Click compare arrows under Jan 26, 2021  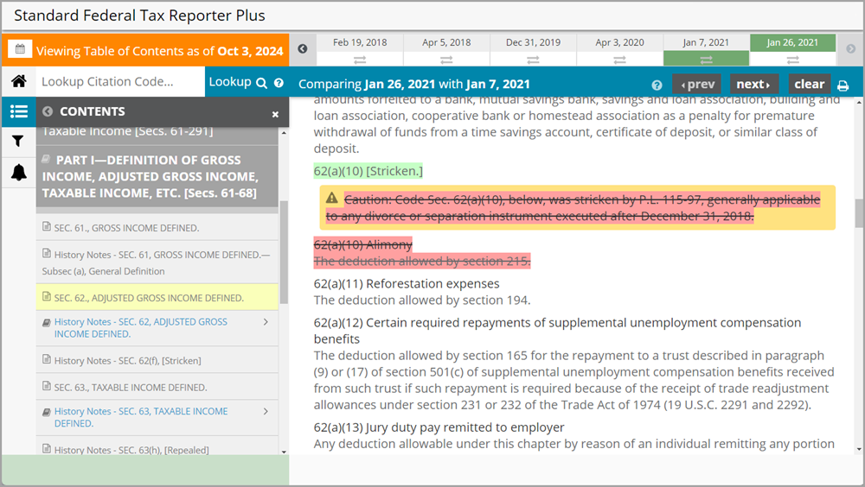pos(792,60)
